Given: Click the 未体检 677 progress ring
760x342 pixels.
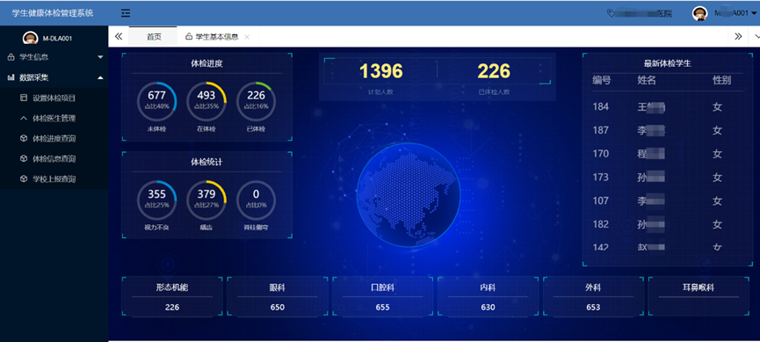Looking at the screenshot, I should point(156,101).
